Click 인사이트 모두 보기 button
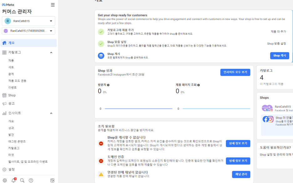293x183 pixels. pos(235,72)
